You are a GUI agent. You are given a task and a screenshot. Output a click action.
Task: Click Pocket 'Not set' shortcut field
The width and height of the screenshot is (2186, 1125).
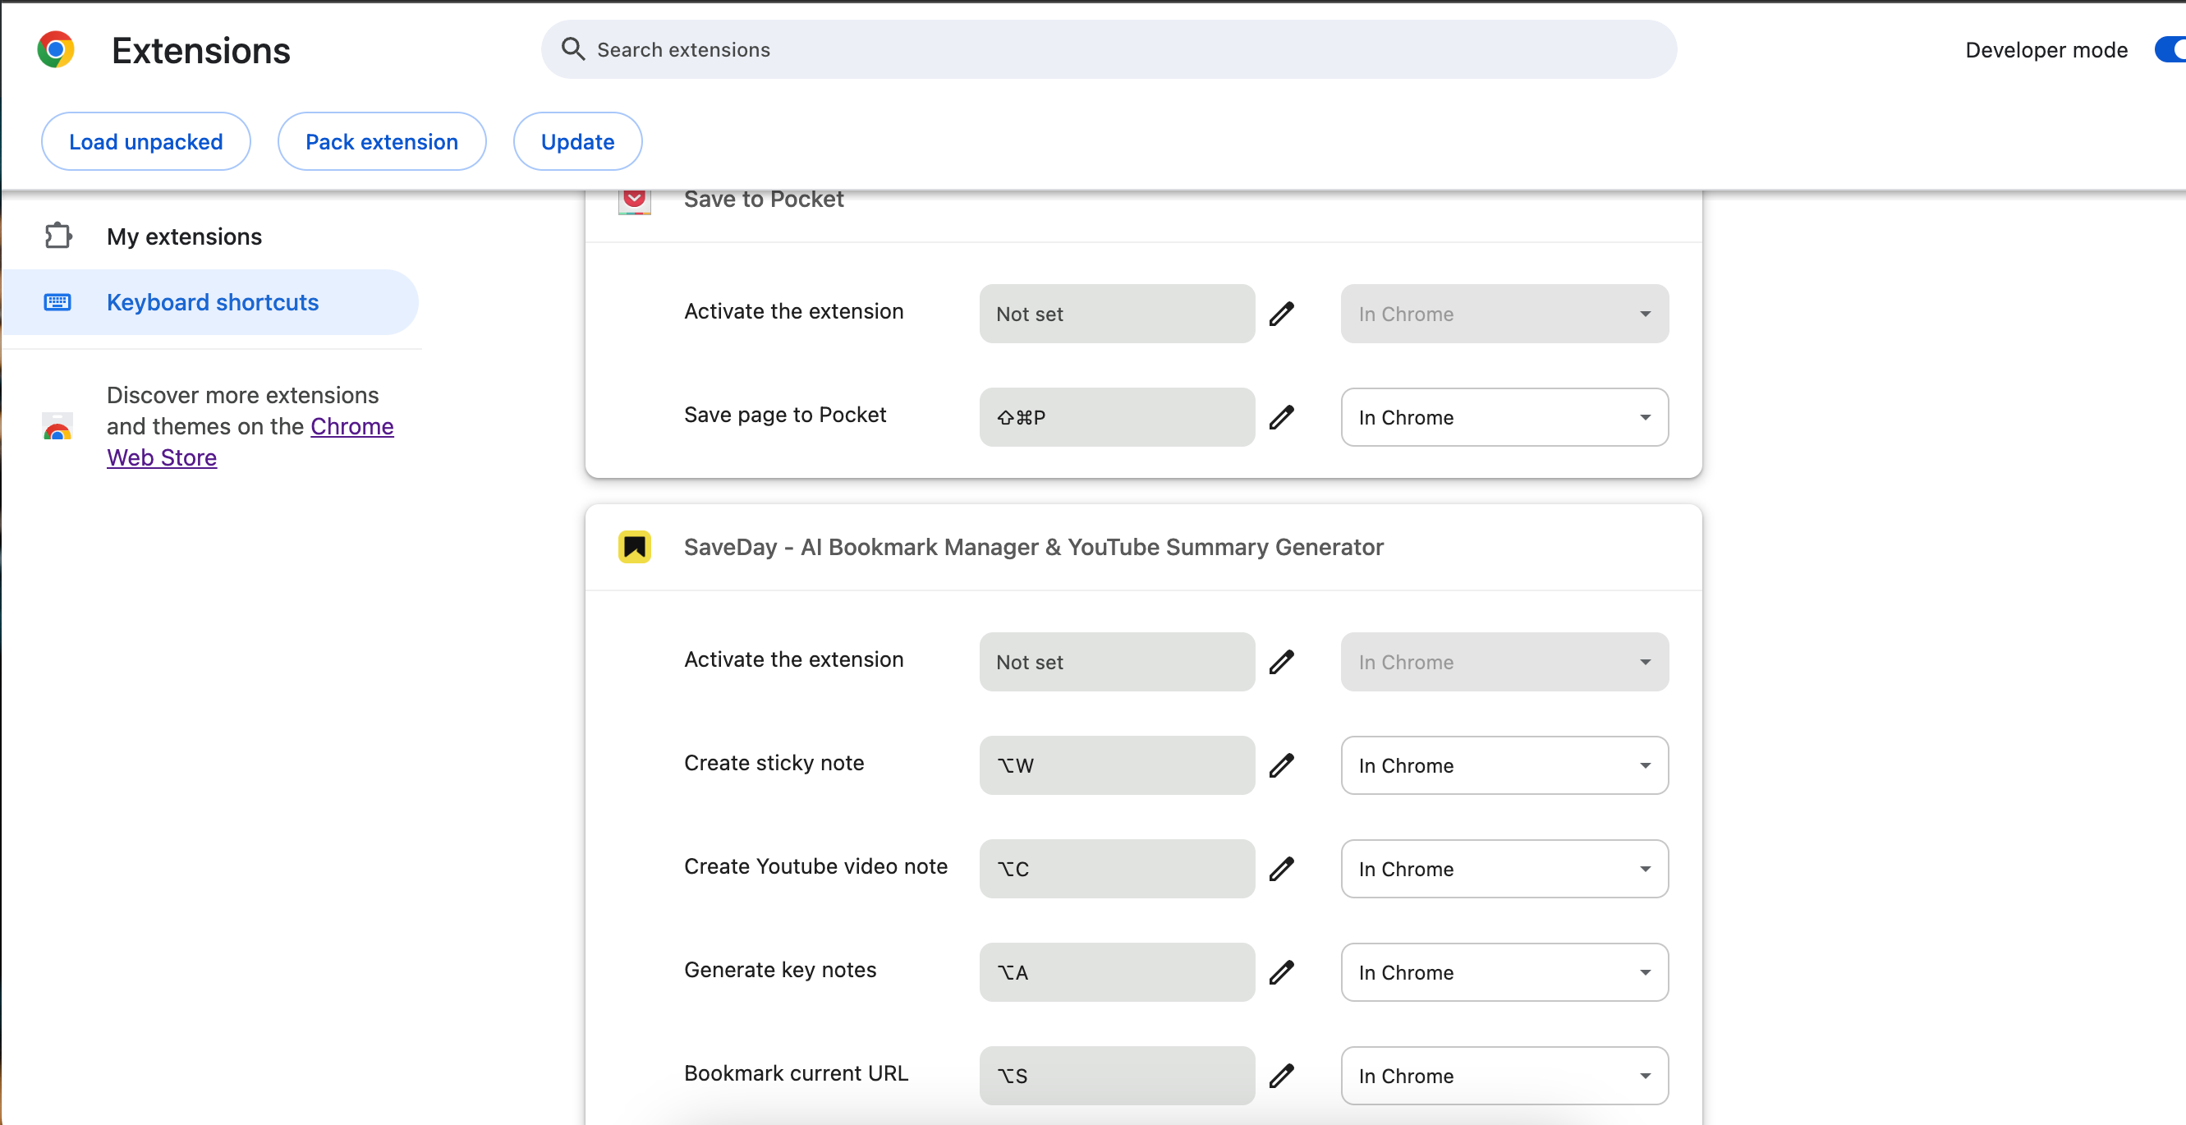pyautogui.click(x=1117, y=314)
